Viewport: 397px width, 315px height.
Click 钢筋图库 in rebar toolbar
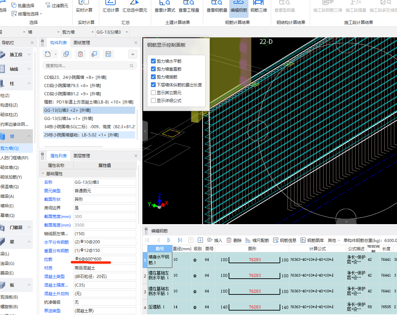click(x=312, y=240)
